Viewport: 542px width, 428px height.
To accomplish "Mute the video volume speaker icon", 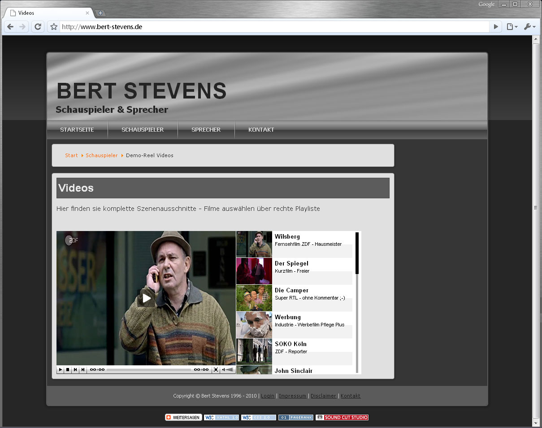I will point(224,370).
